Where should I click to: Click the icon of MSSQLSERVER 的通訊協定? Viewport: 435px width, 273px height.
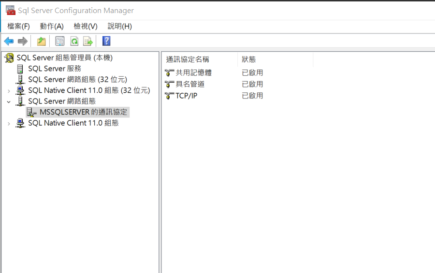tap(31, 112)
